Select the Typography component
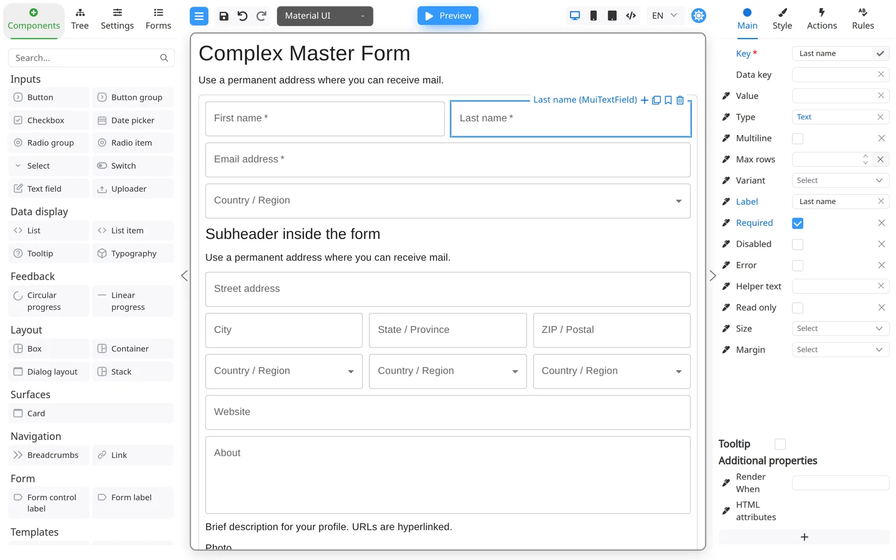 (x=133, y=254)
